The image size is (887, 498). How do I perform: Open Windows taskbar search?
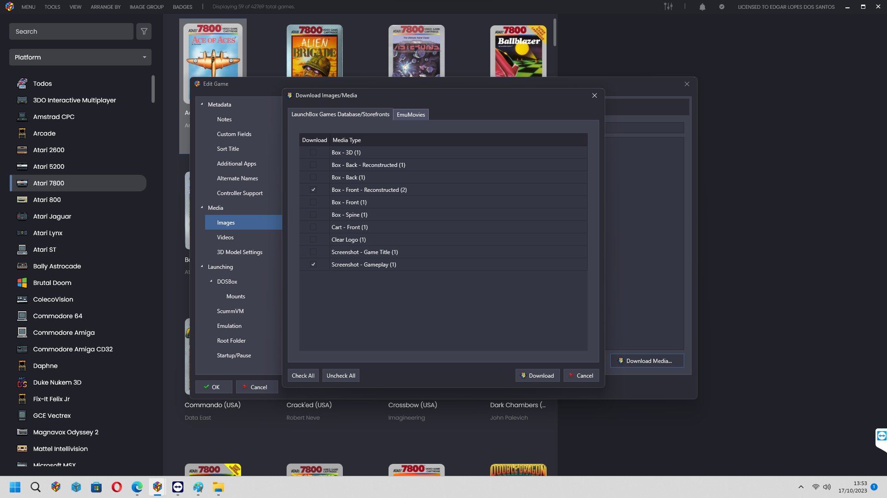tap(36, 487)
